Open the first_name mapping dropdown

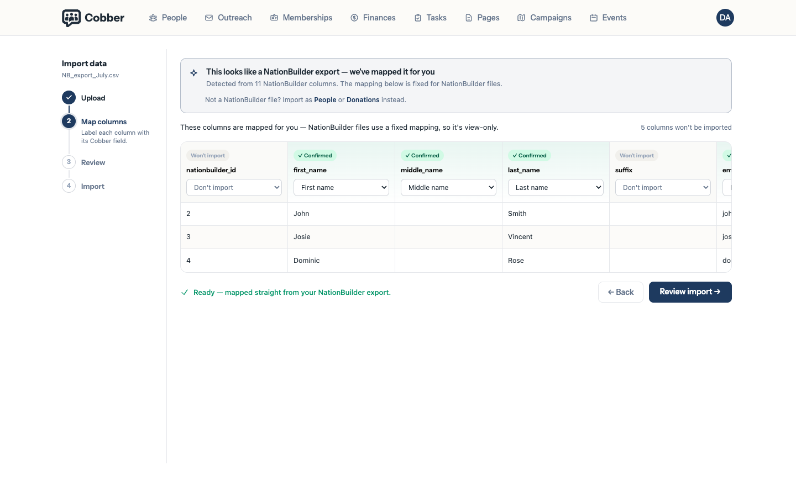pyautogui.click(x=341, y=188)
